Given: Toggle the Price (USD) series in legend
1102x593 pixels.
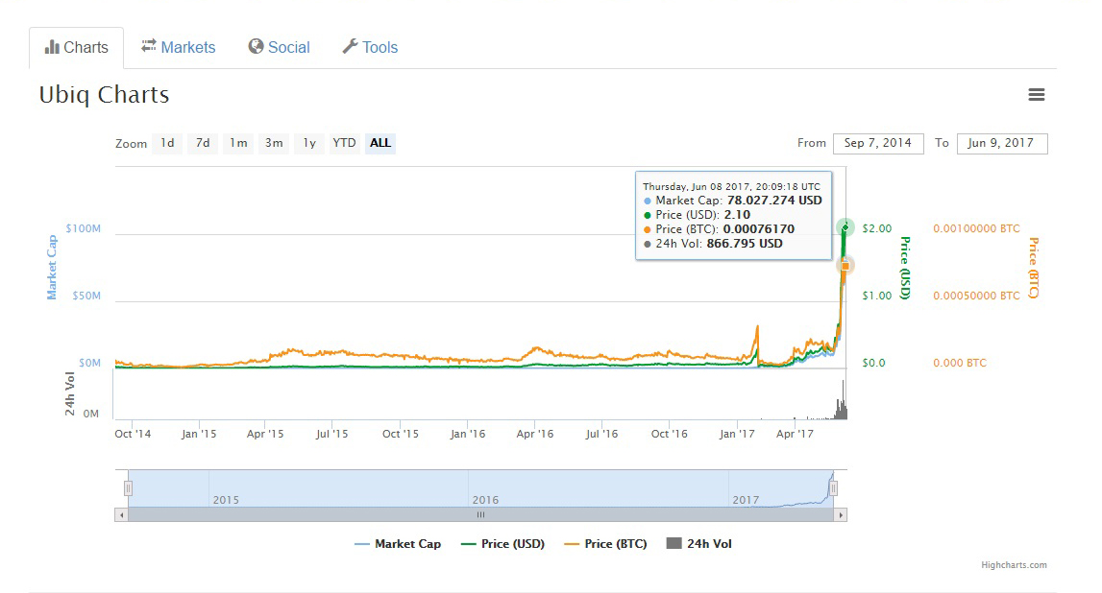Looking at the screenshot, I should (502, 544).
